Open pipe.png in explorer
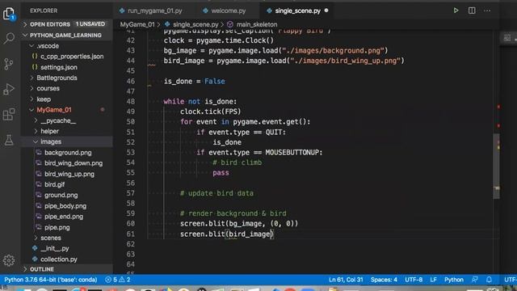Image resolution: width=517 pixels, height=291 pixels. point(67,227)
